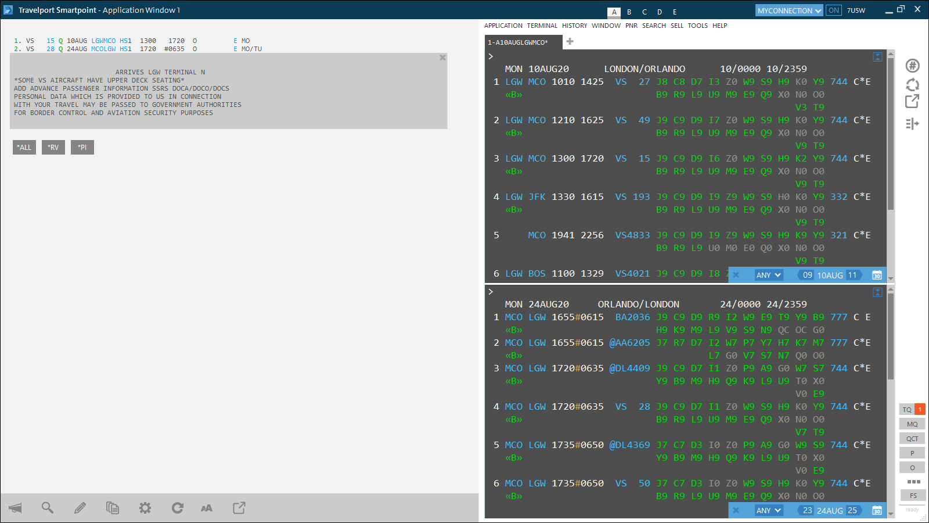This screenshot has height=523, width=929.
Task: Click the three-dots more options in sidebar
Action: (x=913, y=482)
